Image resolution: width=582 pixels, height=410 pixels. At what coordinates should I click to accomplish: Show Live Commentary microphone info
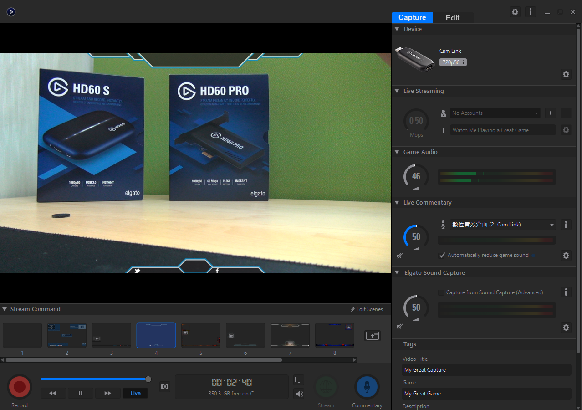[x=566, y=225]
